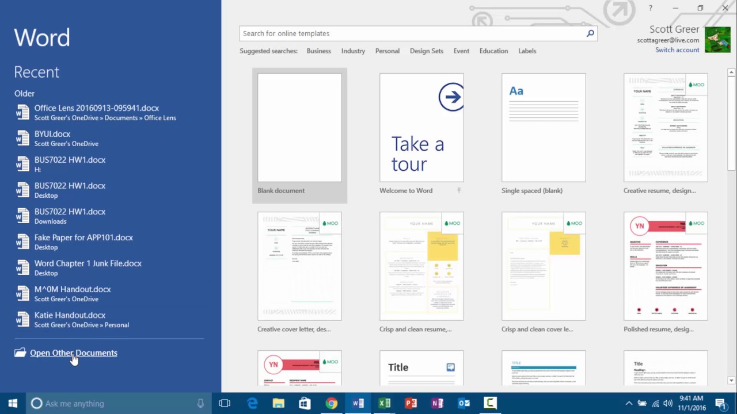Launch OneNote from the taskbar
737x414 pixels.
pyautogui.click(x=438, y=403)
